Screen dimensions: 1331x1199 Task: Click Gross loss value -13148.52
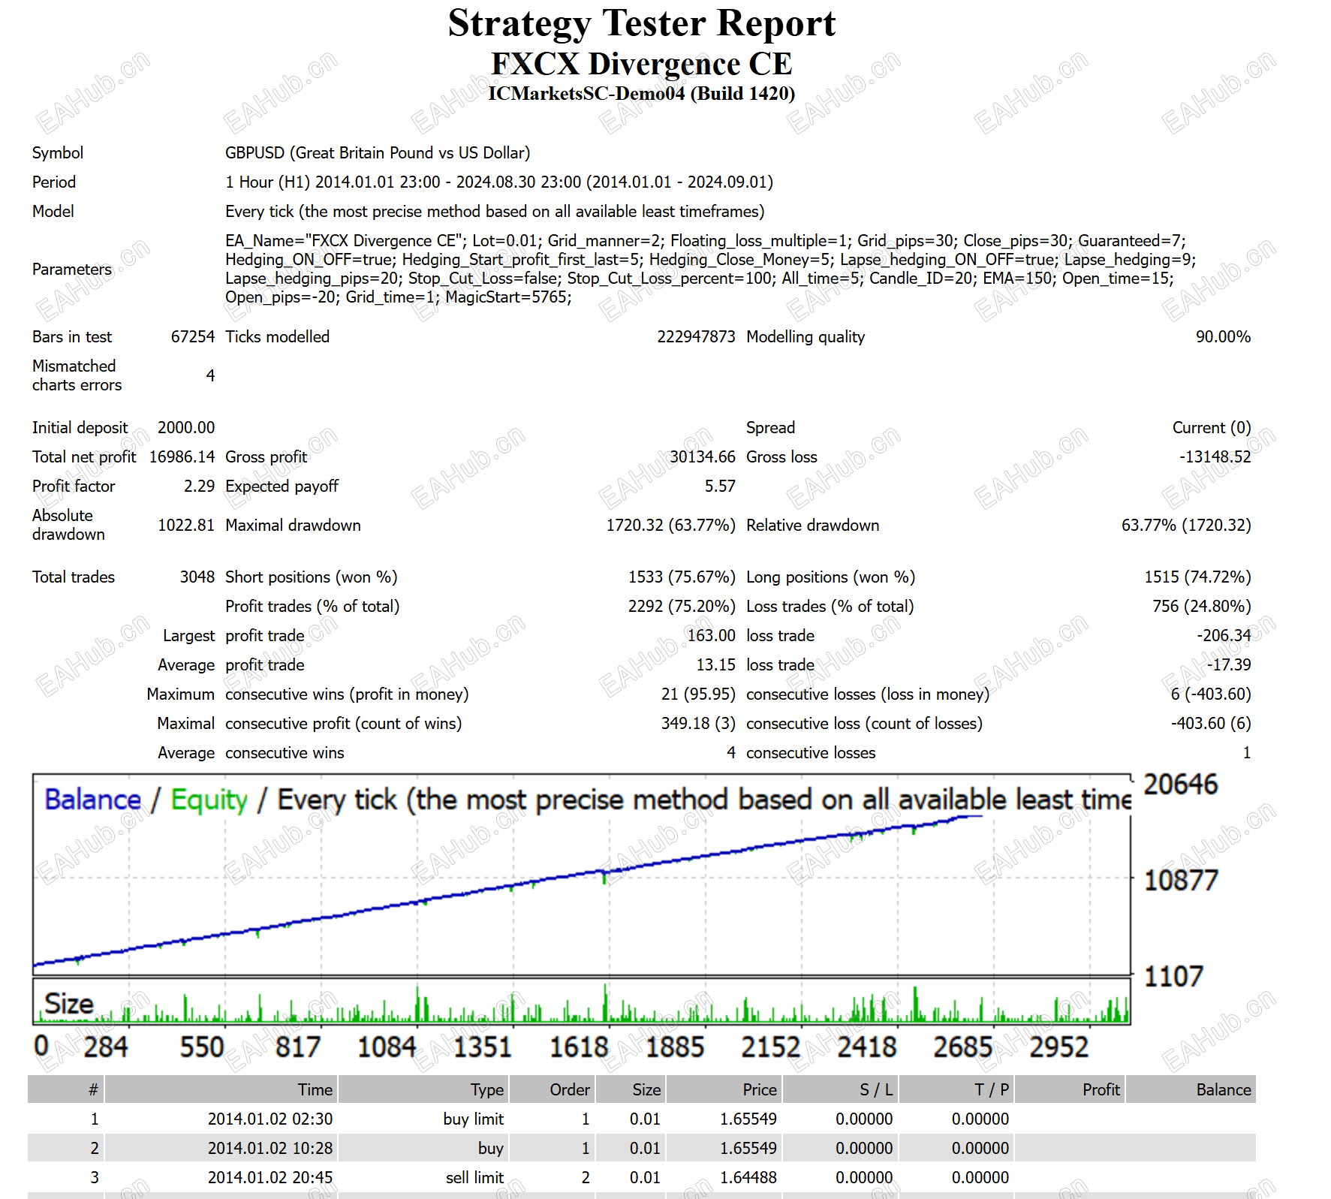(x=1215, y=457)
